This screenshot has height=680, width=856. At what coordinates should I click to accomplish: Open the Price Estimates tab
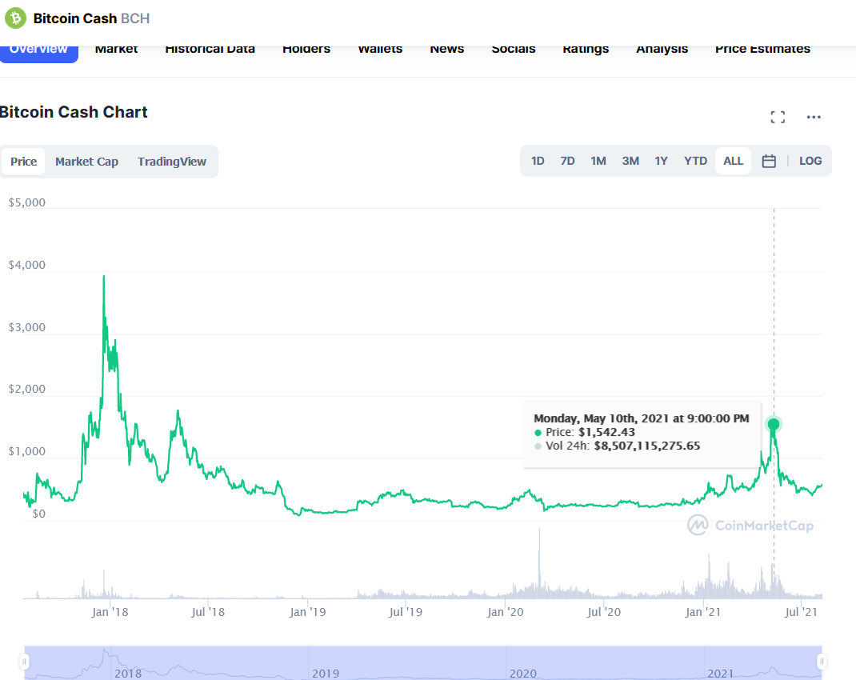(x=762, y=49)
